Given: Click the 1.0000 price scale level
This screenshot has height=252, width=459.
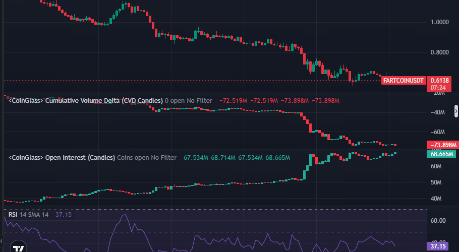Looking at the screenshot, I should tap(440, 22).
